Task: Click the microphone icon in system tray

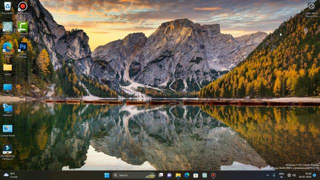Action: tap(274, 175)
